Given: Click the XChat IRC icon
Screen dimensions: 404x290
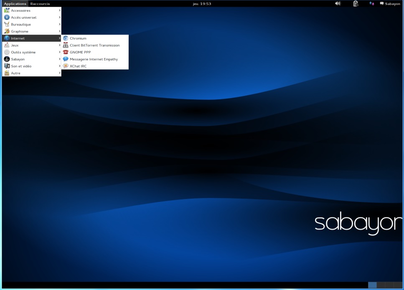Looking at the screenshot, I should pos(66,66).
